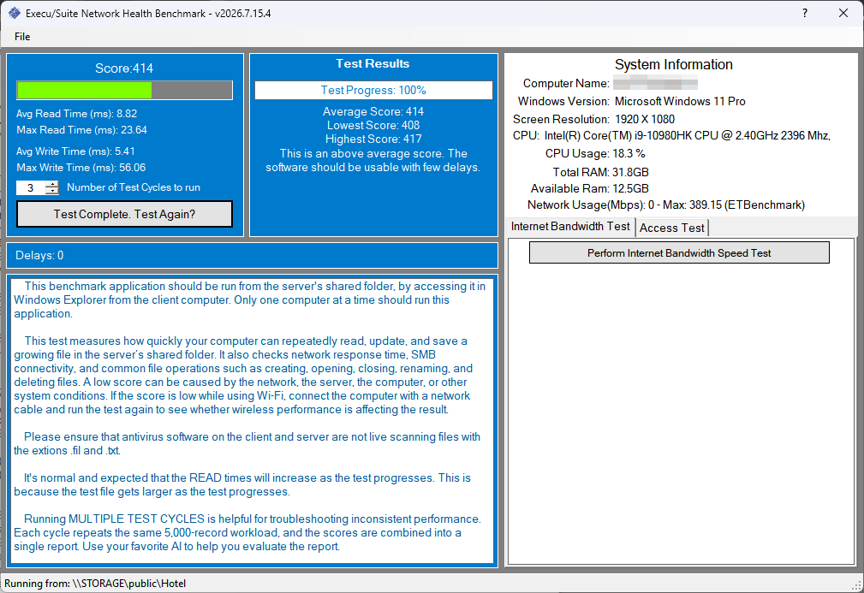Close the benchmark window
This screenshot has width=864, height=593.
click(843, 13)
